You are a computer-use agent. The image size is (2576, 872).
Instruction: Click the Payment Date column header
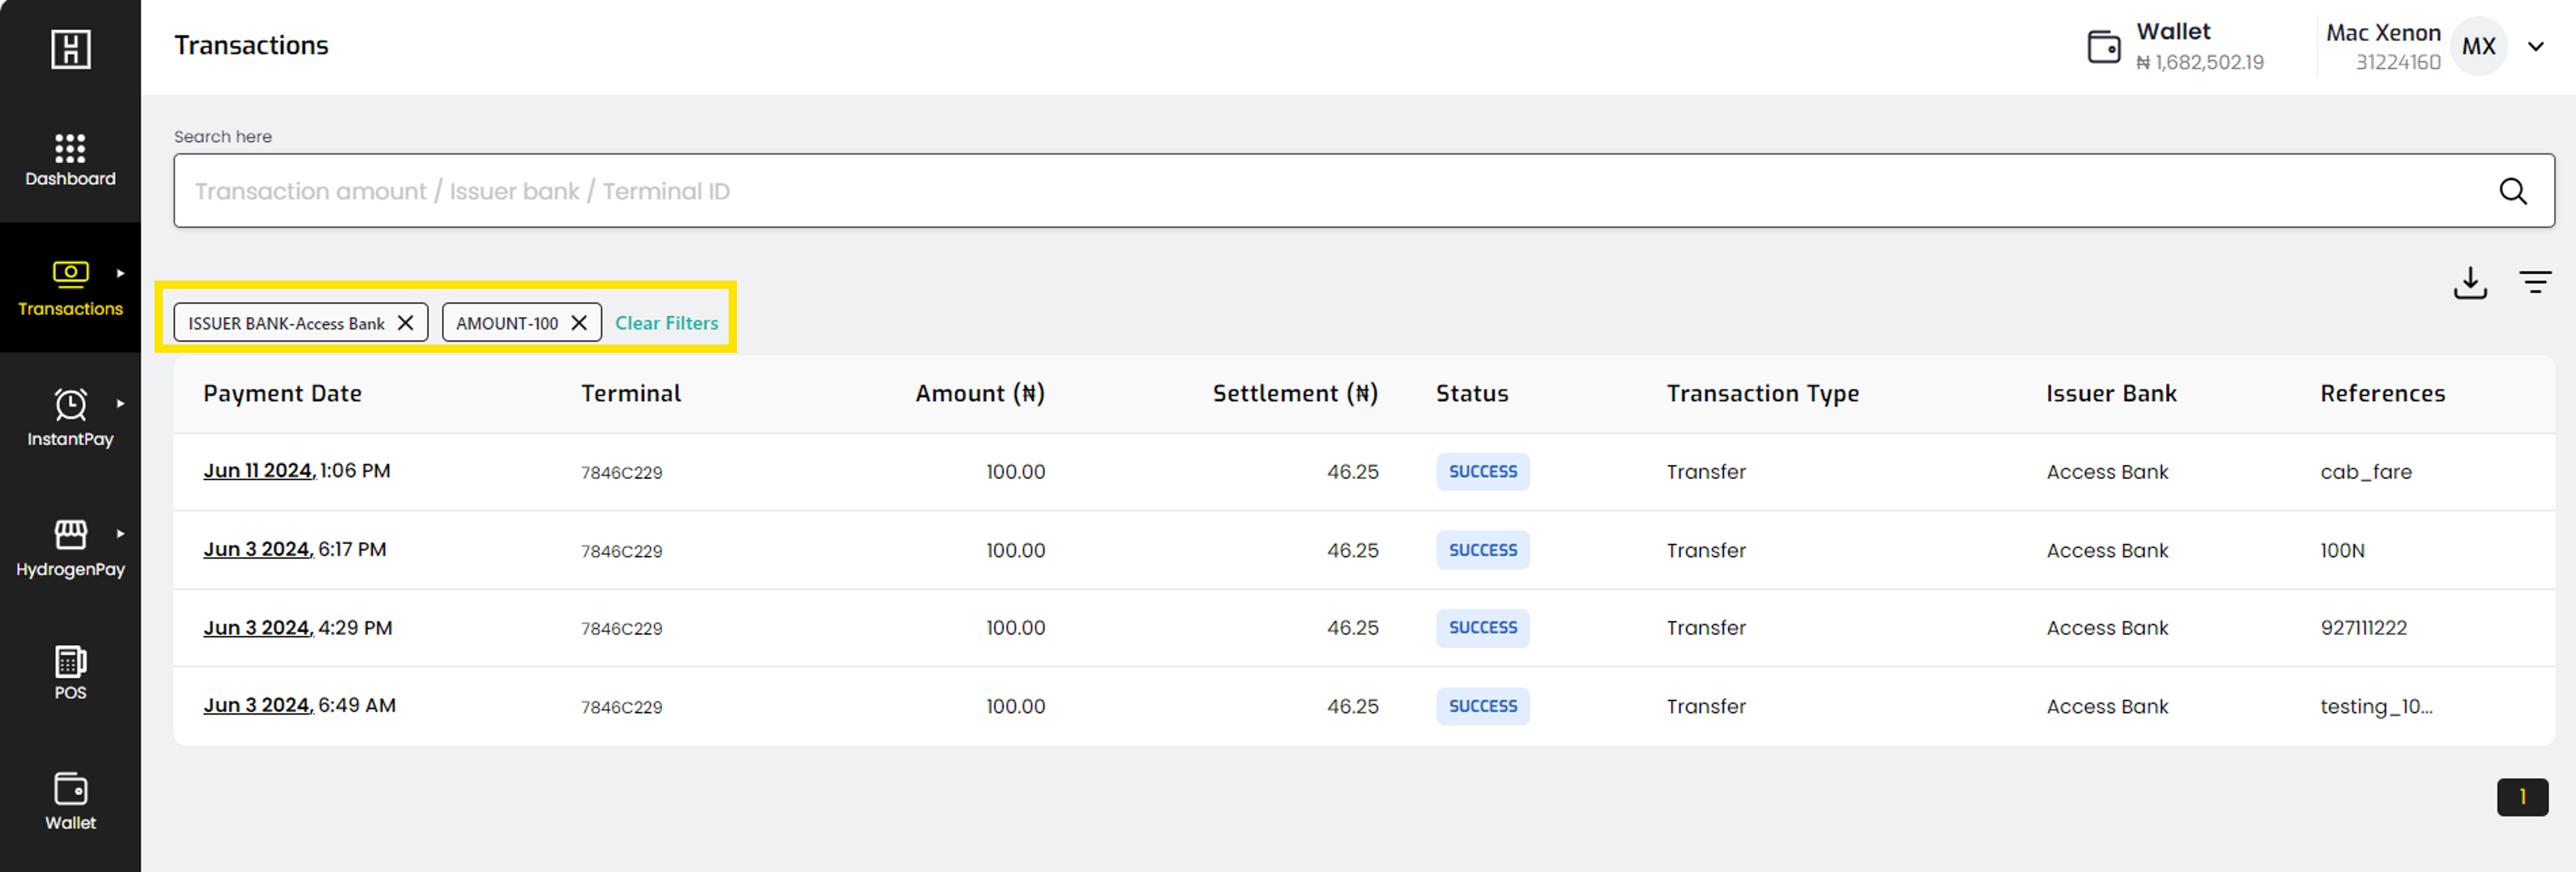point(282,394)
